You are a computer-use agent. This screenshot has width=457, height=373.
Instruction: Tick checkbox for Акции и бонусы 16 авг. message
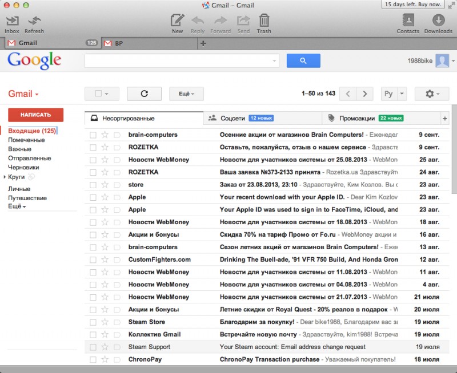[93, 235]
